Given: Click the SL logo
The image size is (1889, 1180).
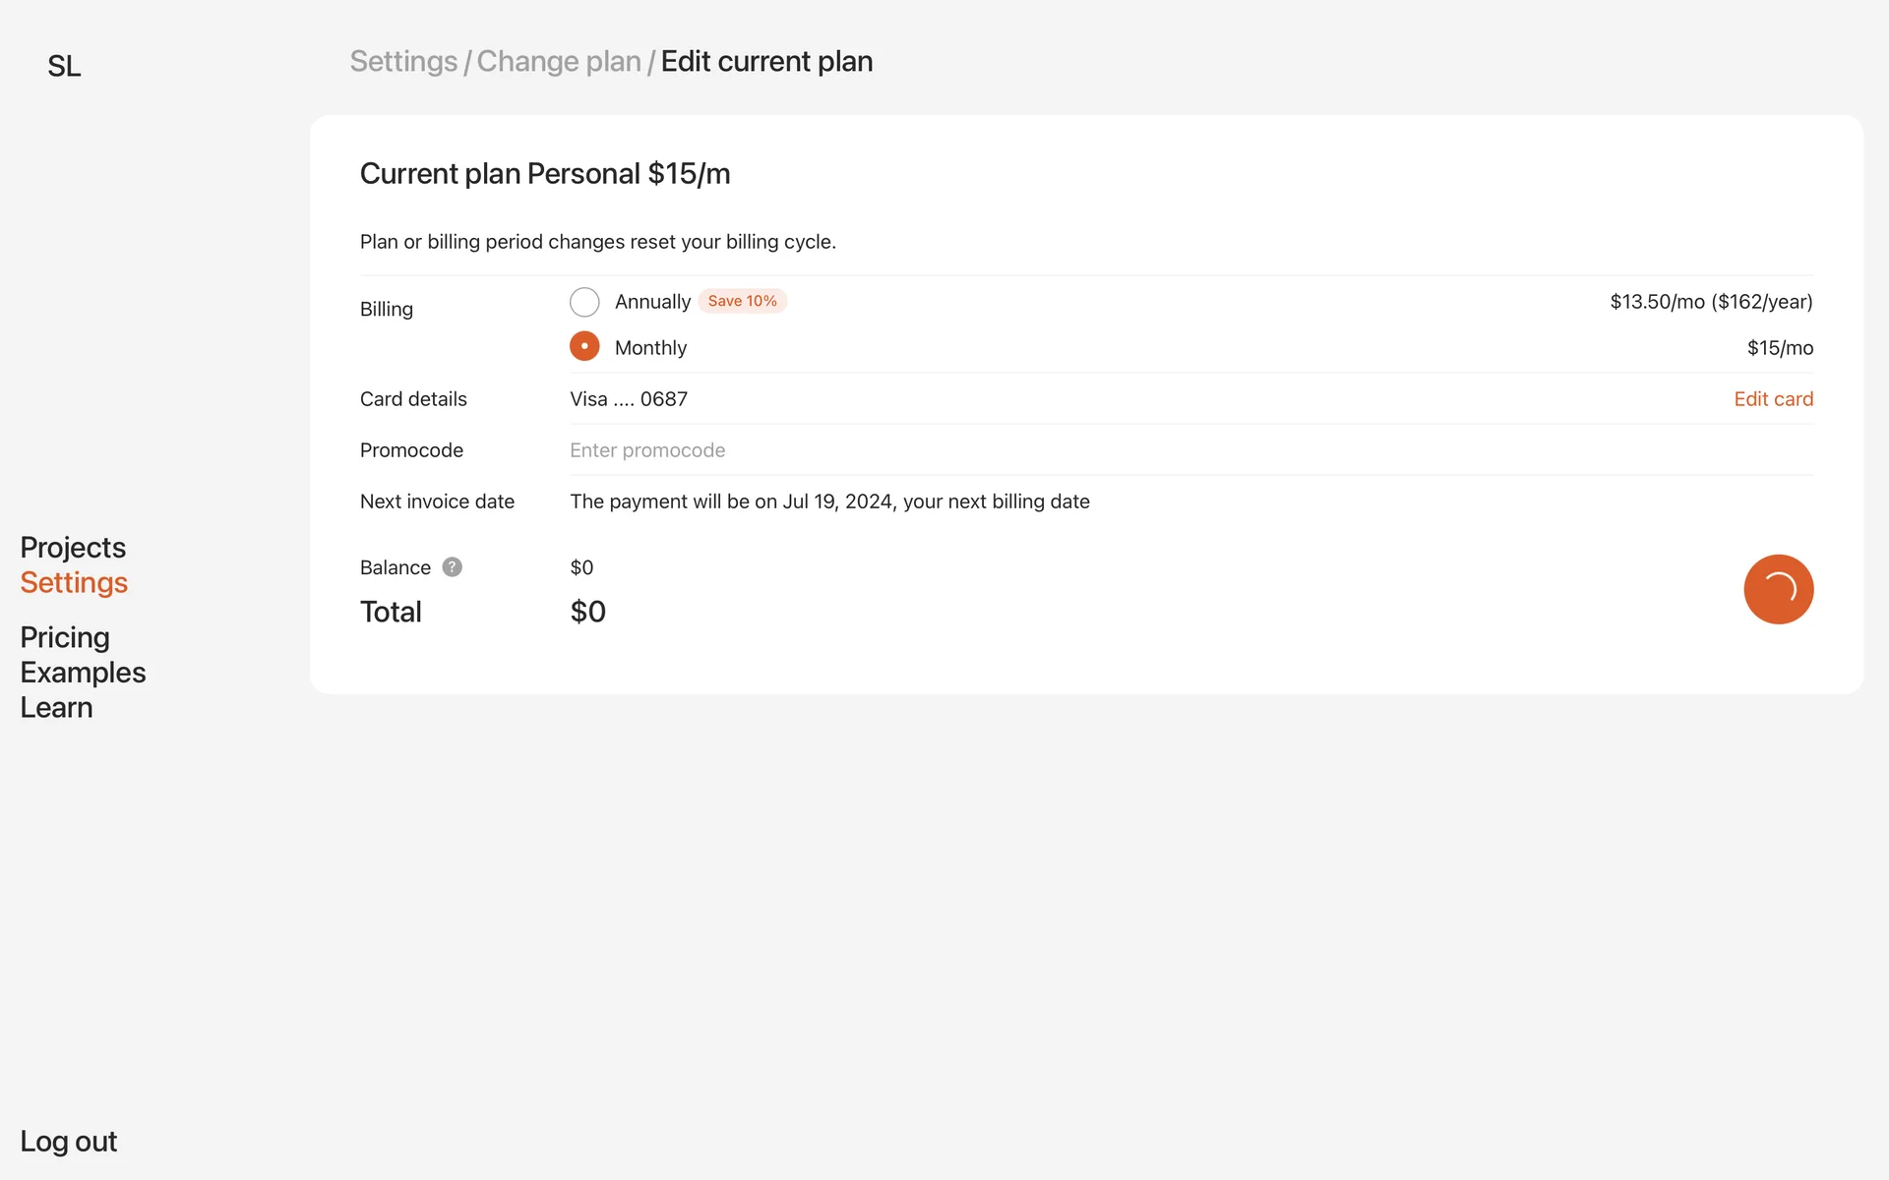Looking at the screenshot, I should [x=64, y=66].
